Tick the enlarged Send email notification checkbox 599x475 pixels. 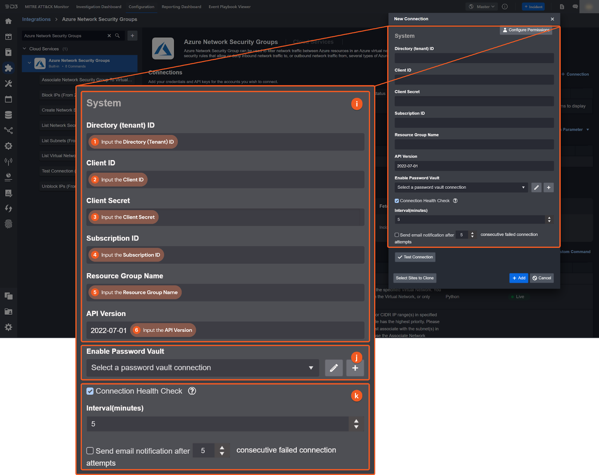pos(90,451)
